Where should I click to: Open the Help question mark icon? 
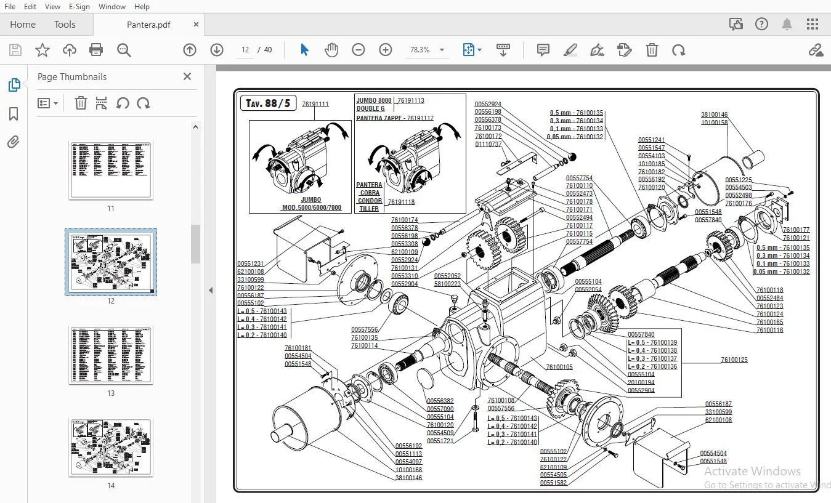761,25
